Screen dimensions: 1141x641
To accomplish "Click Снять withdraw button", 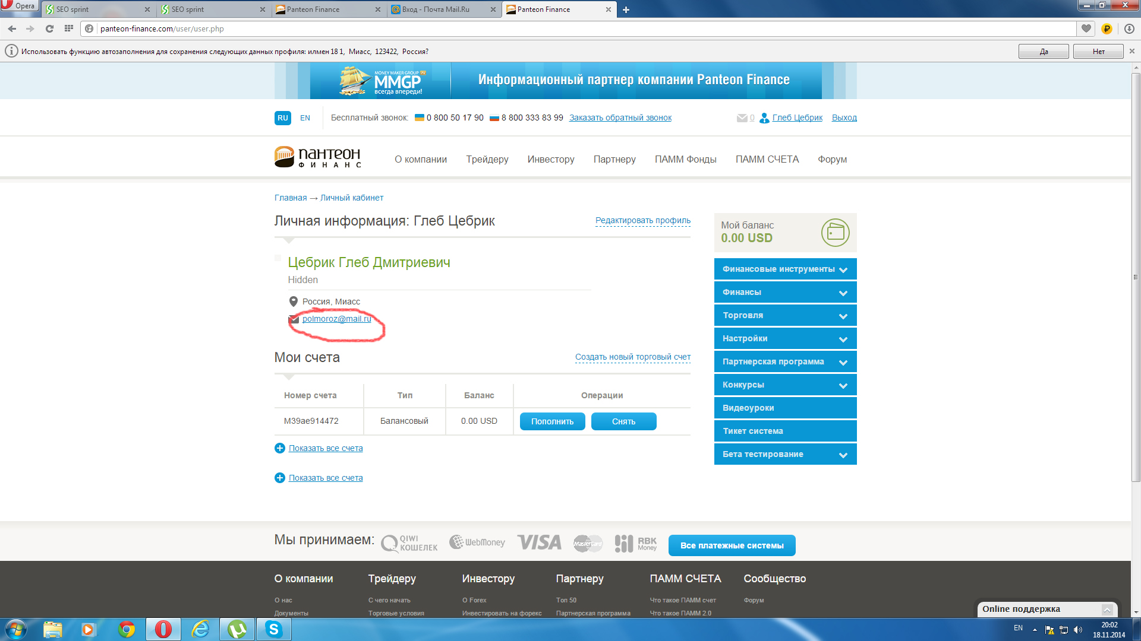I will click(623, 421).
